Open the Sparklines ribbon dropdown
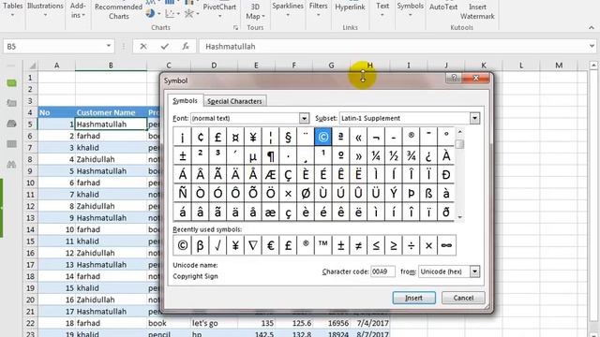 [x=288, y=9]
